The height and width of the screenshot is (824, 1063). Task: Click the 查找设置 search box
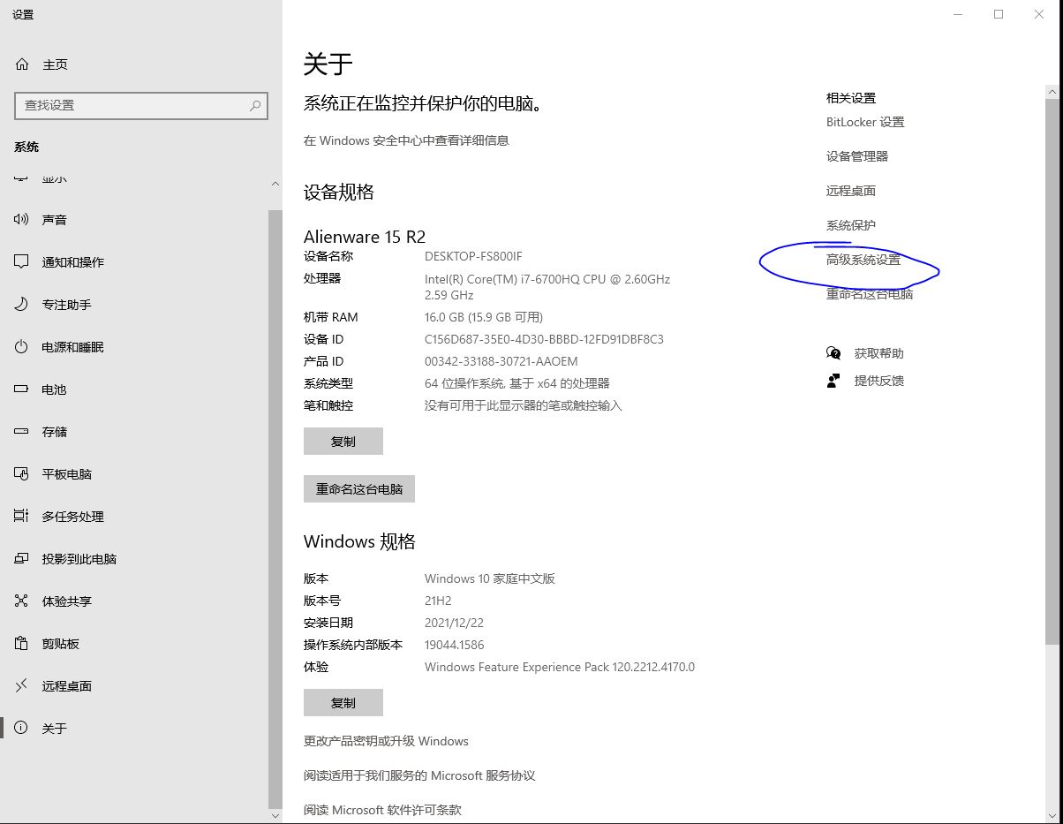point(141,106)
